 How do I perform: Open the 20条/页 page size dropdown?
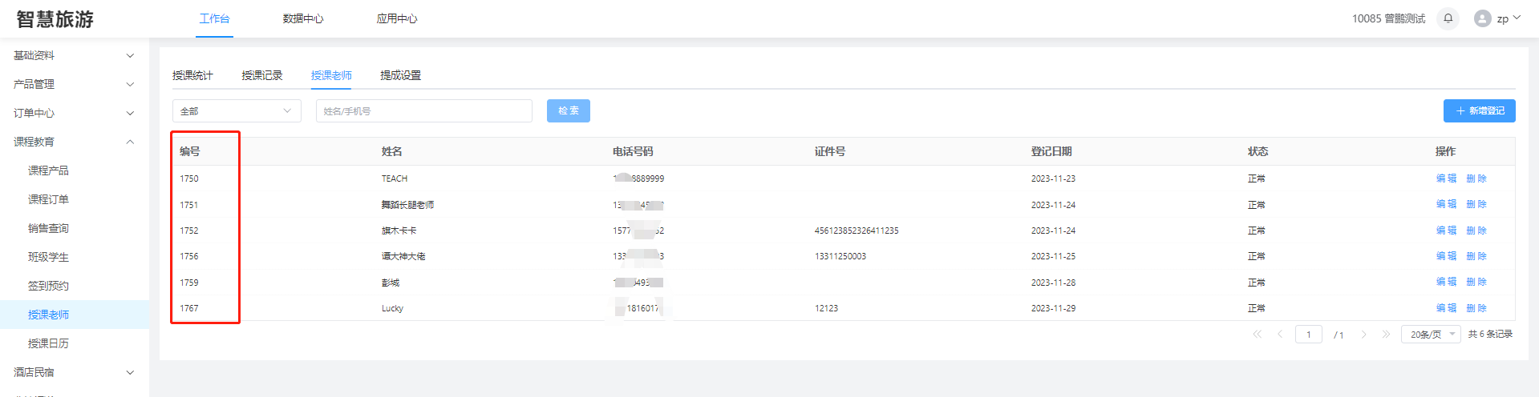pos(1431,335)
